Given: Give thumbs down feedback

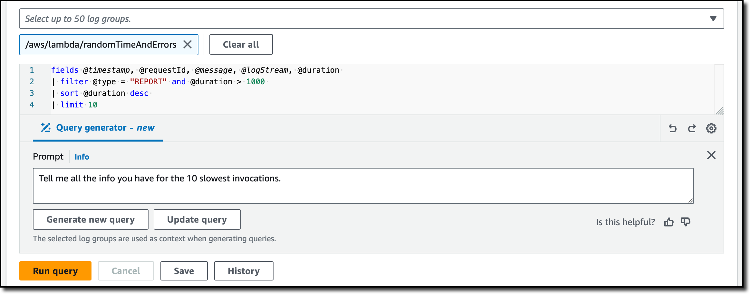Looking at the screenshot, I should (x=686, y=222).
